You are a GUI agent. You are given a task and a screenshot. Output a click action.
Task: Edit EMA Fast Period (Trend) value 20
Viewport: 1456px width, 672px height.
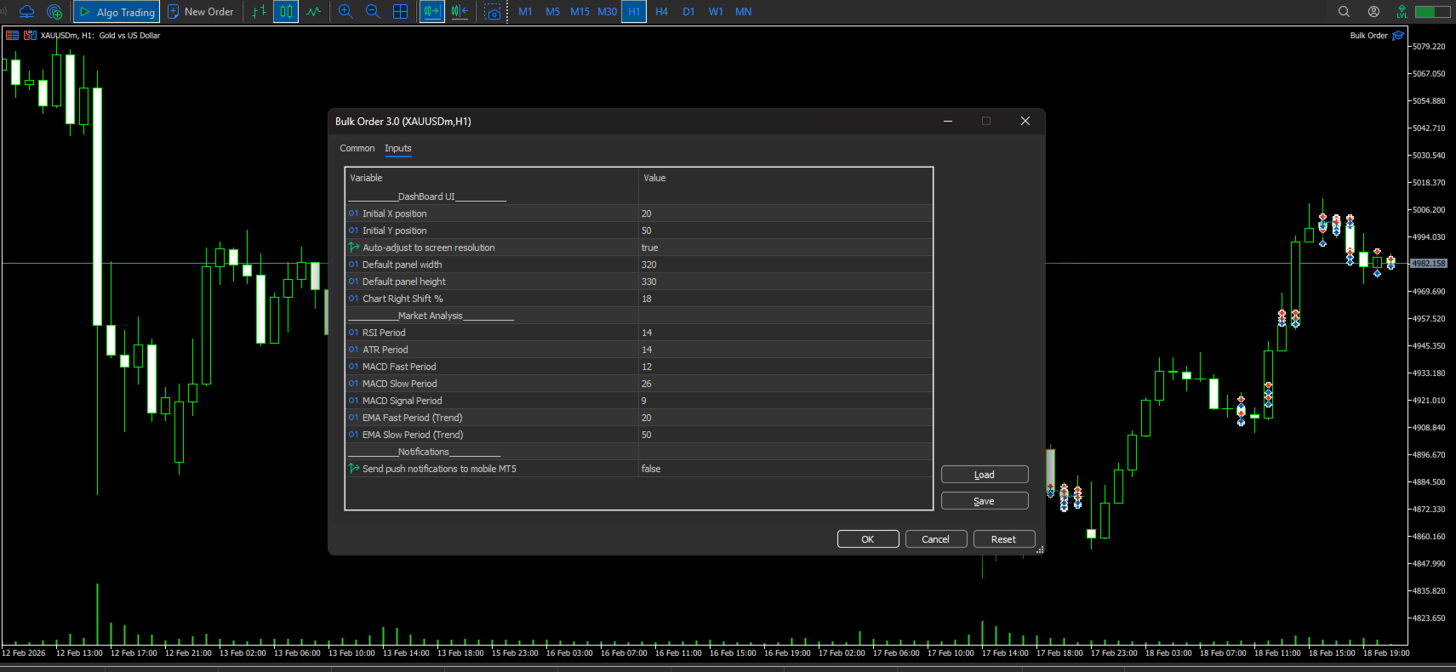(785, 418)
